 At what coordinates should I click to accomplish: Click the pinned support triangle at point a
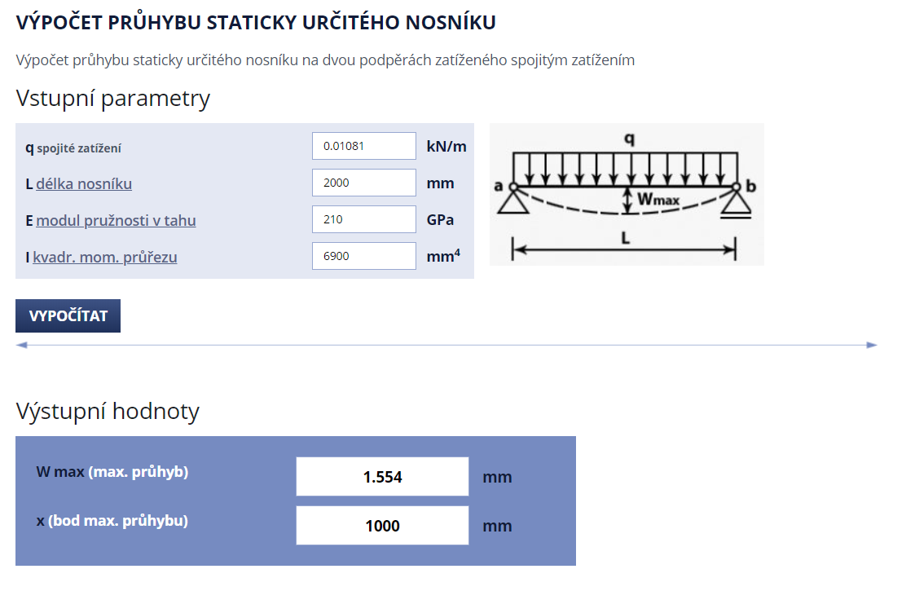(513, 201)
